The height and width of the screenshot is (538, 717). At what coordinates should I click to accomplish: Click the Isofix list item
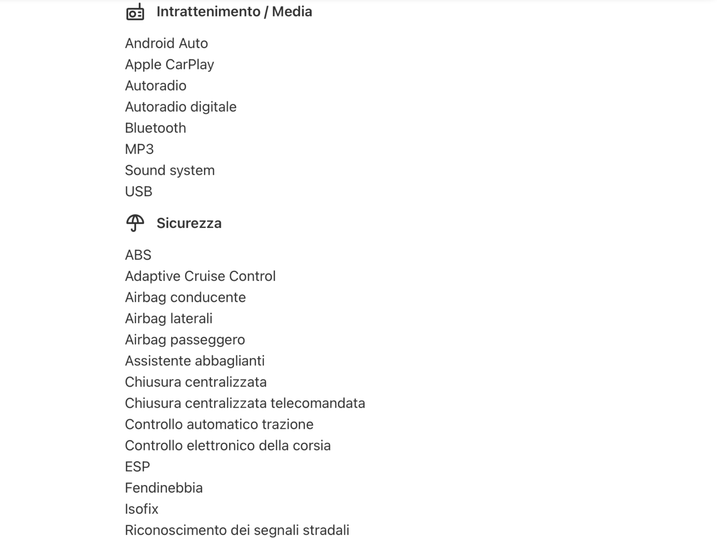141,509
